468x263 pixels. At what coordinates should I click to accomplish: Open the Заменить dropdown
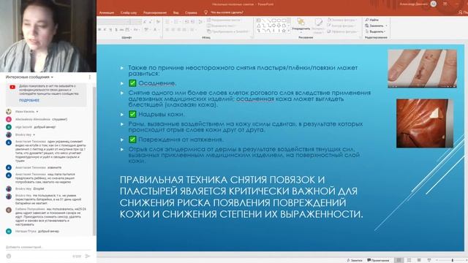376,26
